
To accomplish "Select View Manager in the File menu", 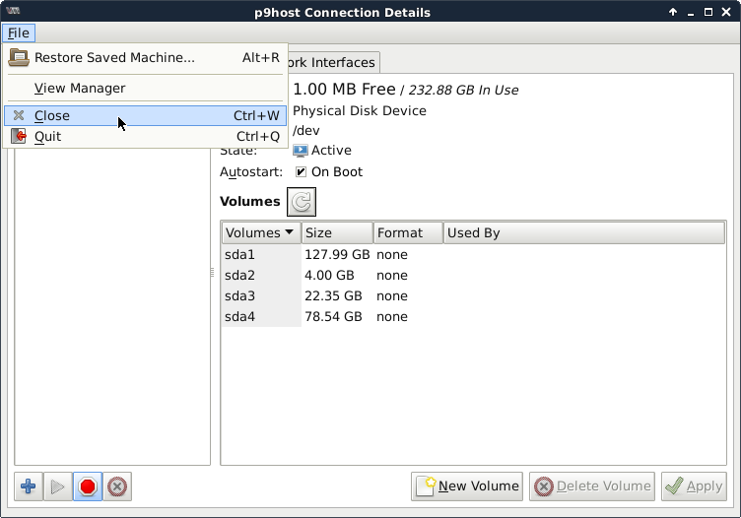I will 80,89.
